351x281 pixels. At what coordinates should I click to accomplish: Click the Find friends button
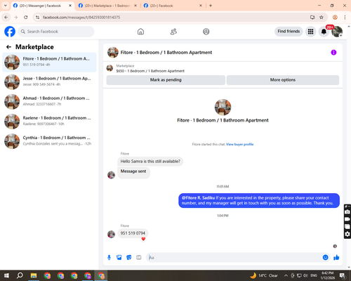pos(289,32)
